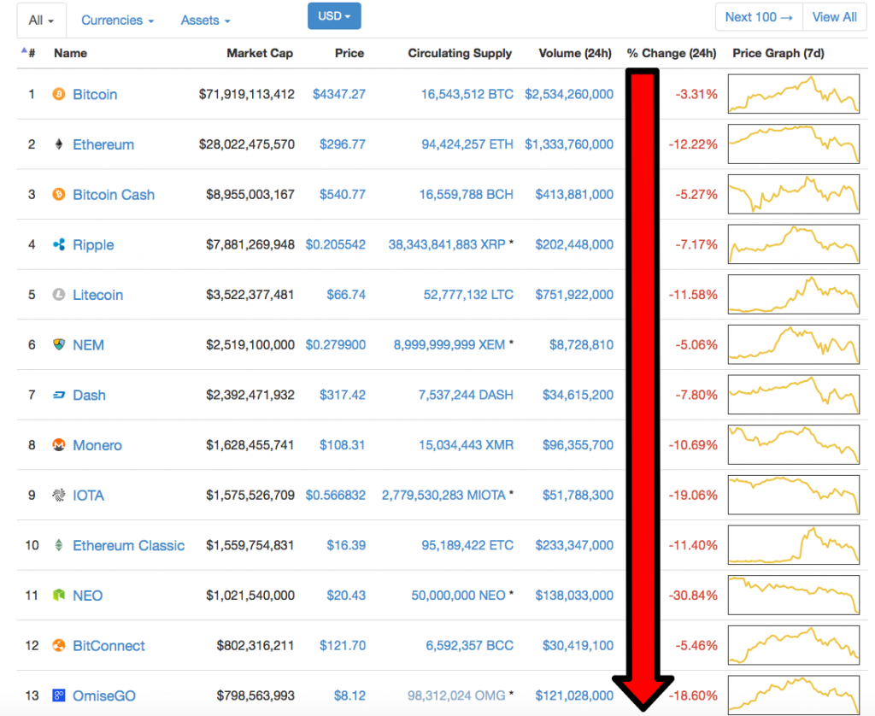Open the USD currency selector
This screenshot has height=716, width=875.
(334, 16)
